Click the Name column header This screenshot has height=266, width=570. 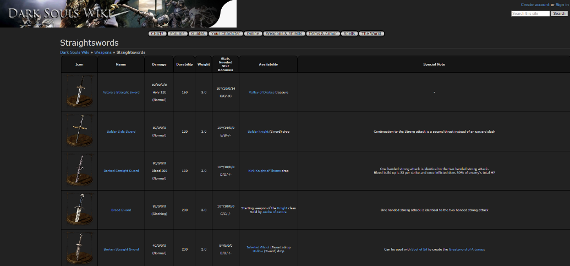pos(121,64)
